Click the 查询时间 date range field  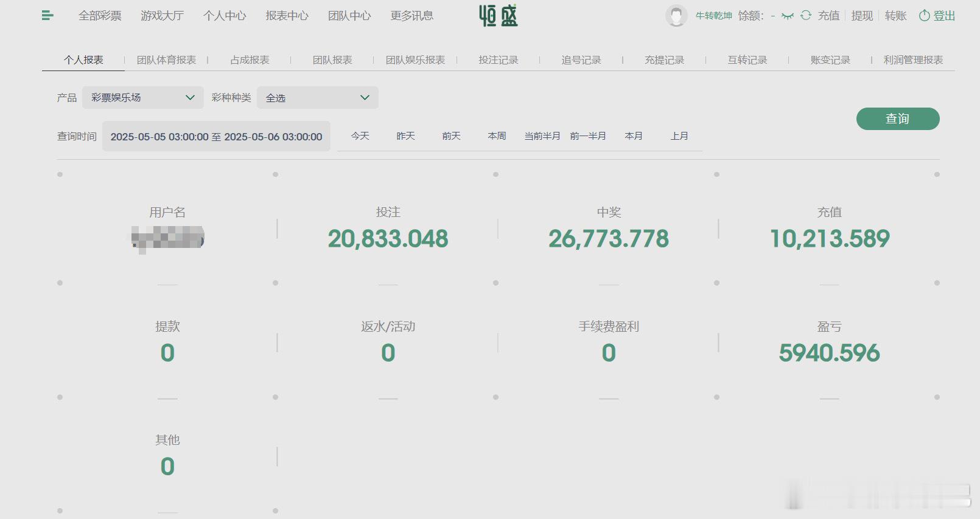[216, 136]
